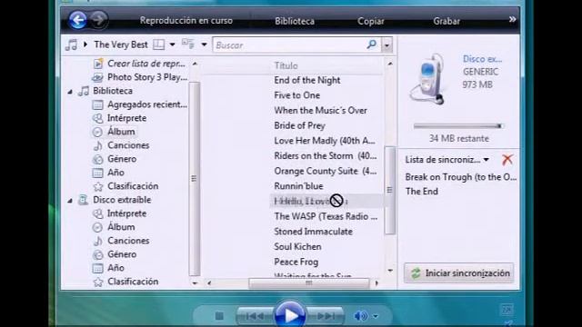Select the song End of the Night
Image resolution: width=582 pixels, height=327 pixels.
click(307, 80)
